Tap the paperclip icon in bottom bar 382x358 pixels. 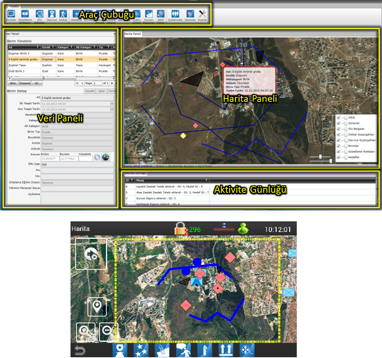pos(162,350)
